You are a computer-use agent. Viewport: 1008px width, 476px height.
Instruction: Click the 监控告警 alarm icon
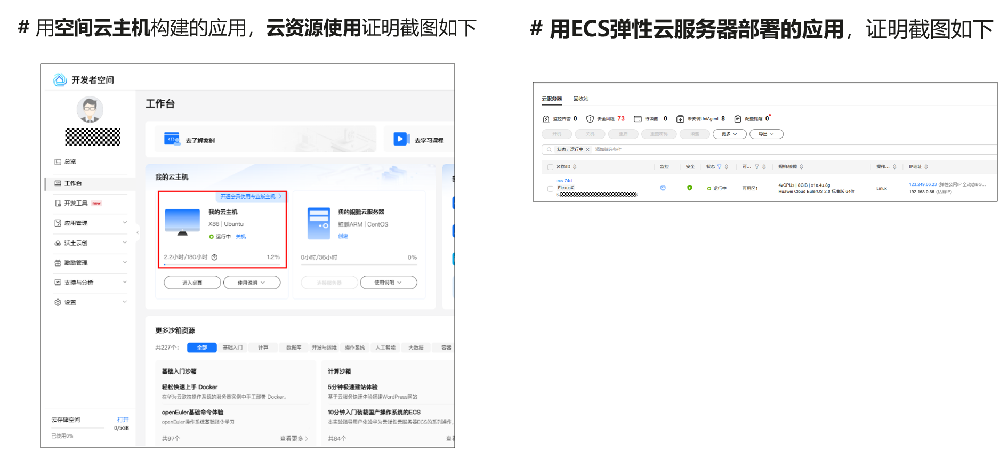[x=546, y=119]
